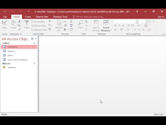Click the Replace icon in Find group
The height and width of the screenshot is (125, 166).
point(86,21)
